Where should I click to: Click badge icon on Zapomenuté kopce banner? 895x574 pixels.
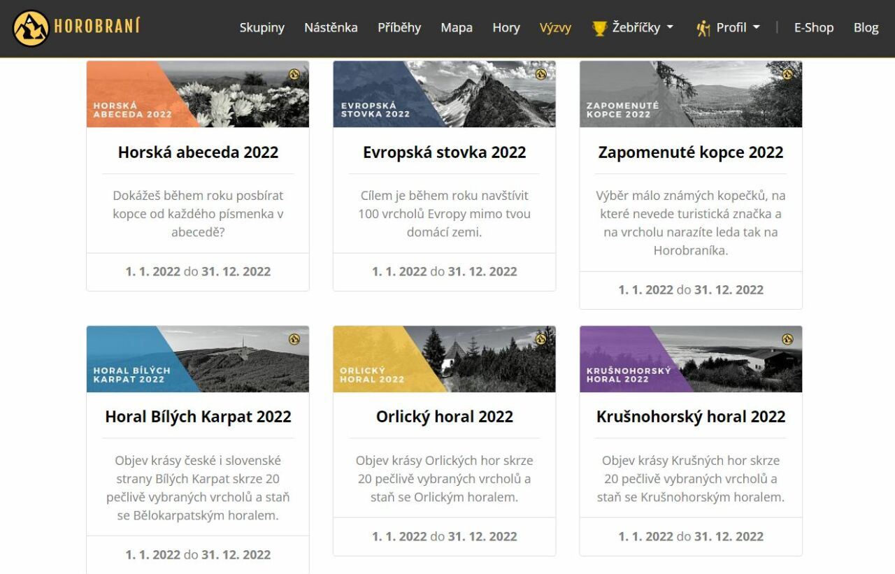point(787,74)
